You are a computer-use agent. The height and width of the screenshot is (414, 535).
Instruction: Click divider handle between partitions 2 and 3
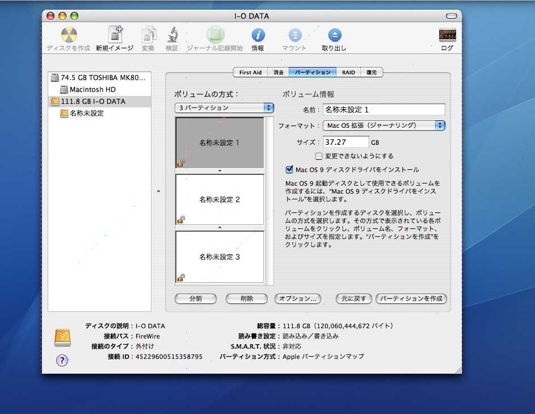(x=220, y=228)
